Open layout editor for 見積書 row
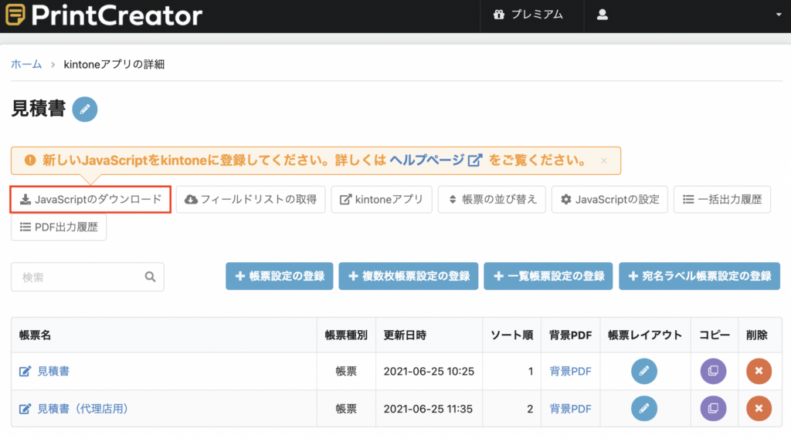The height and width of the screenshot is (438, 791). tap(644, 371)
